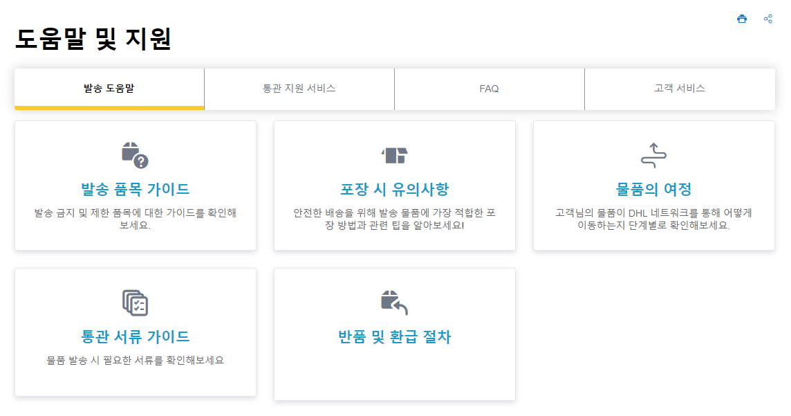Click the package question-mark icon for 발송 품목 가이드
The height and width of the screenshot is (416, 791).
click(136, 155)
